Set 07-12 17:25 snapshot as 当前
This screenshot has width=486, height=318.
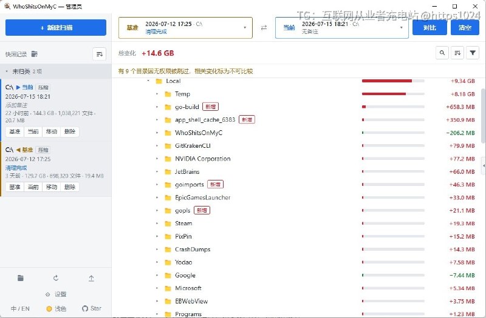tap(33, 187)
